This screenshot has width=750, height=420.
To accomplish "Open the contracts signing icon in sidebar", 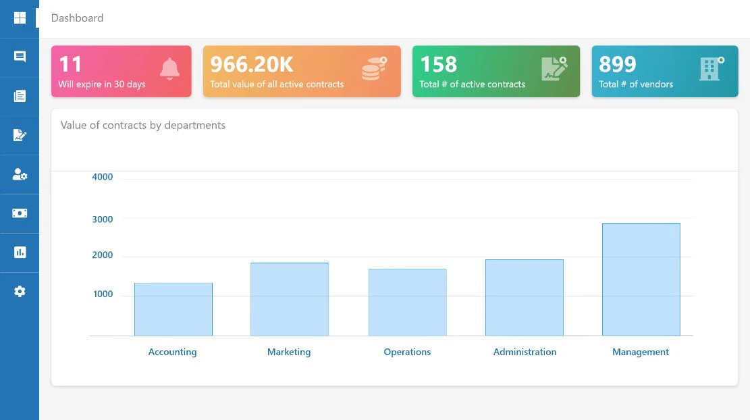I will (20, 135).
